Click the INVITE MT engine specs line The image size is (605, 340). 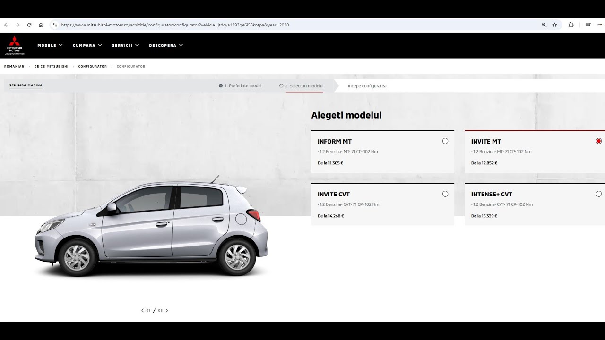[501, 152]
